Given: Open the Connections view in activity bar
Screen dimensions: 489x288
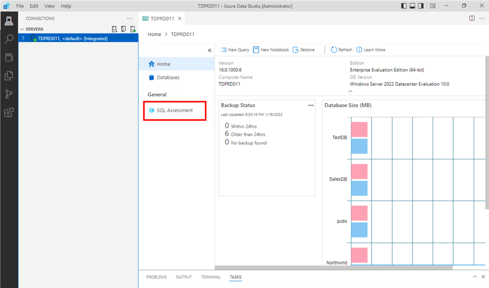Looking at the screenshot, I should tap(9, 21).
